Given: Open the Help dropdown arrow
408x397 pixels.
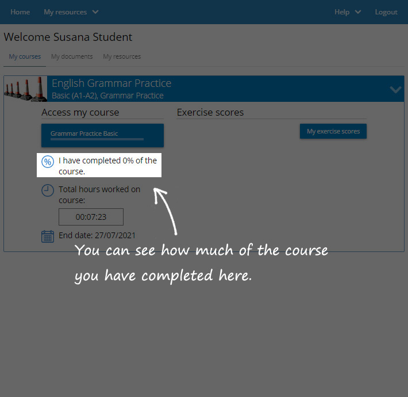Looking at the screenshot, I should click(358, 12).
